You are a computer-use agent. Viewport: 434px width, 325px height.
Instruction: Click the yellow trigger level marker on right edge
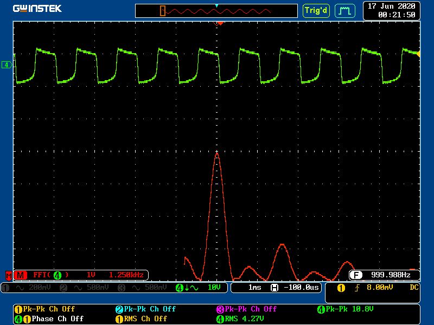pyautogui.click(x=418, y=54)
